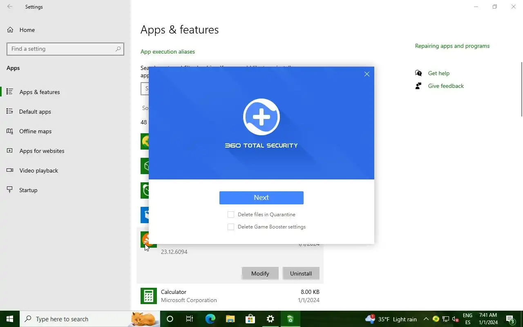Click the Settings back arrow
Viewport: 523px width, 327px height.
(10, 7)
